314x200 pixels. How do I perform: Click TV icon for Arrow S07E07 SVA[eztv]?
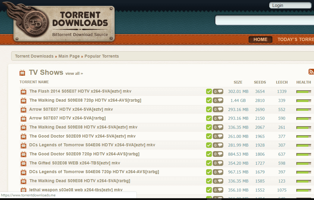(24, 110)
